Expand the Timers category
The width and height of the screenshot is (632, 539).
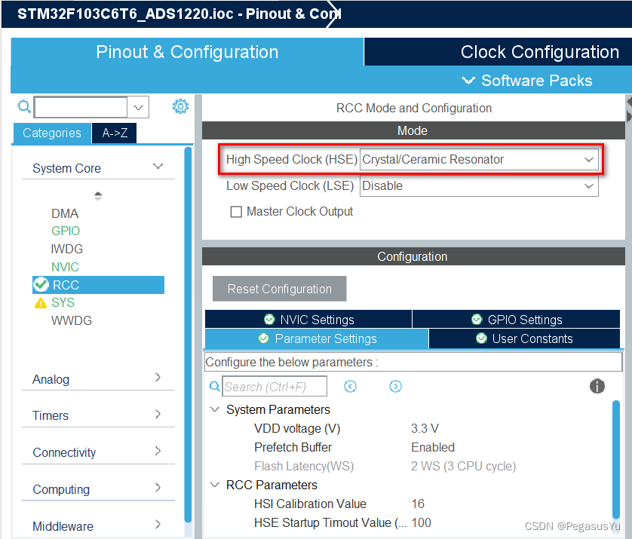point(158,414)
